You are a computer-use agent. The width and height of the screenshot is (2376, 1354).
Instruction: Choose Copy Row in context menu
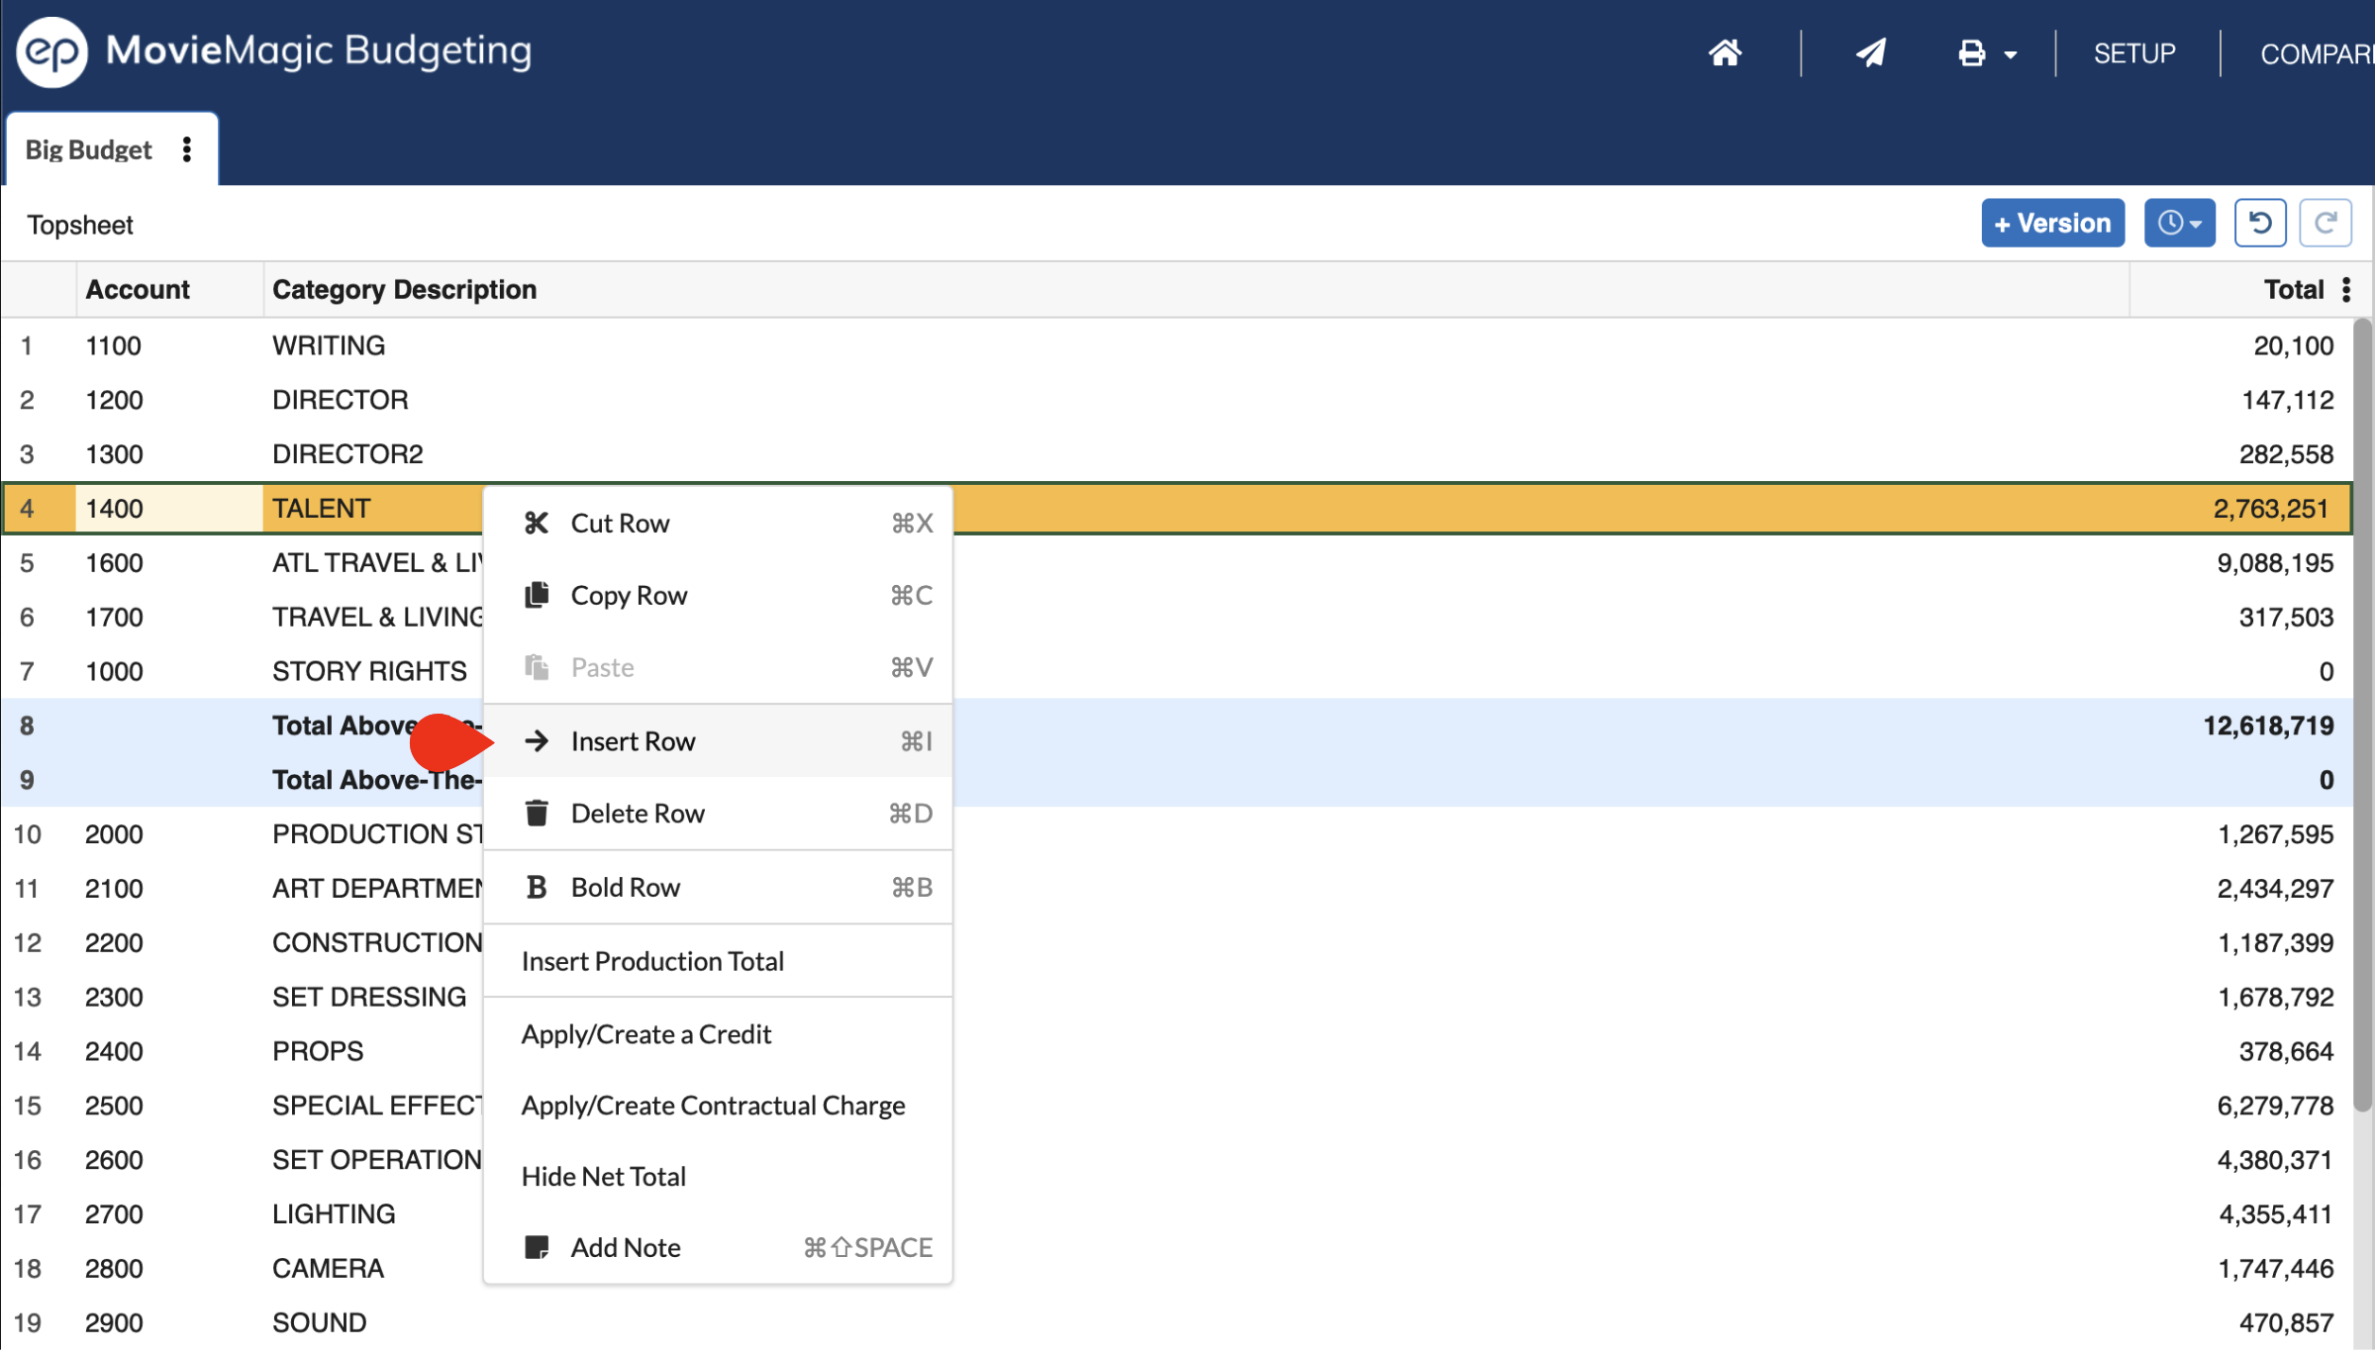point(629,596)
